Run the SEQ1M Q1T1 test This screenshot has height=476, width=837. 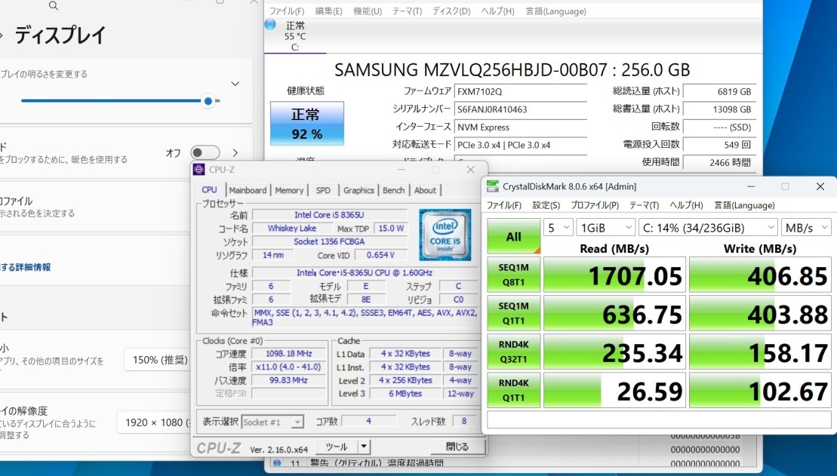513,313
